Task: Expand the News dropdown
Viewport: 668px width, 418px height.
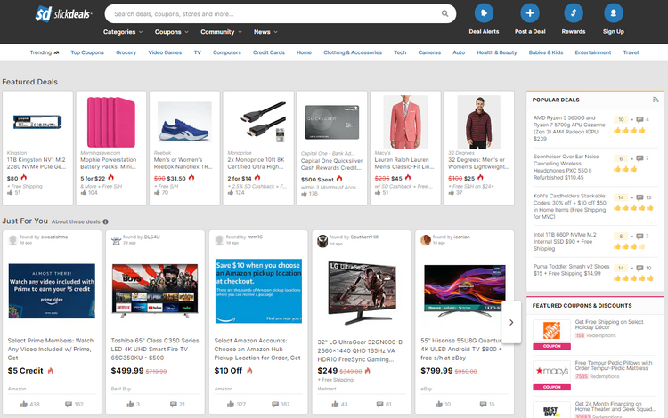Action: 265,32
